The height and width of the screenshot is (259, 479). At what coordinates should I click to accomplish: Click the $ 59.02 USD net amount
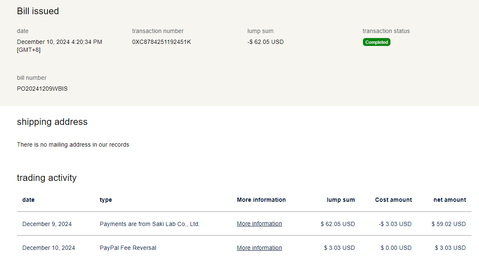point(449,224)
